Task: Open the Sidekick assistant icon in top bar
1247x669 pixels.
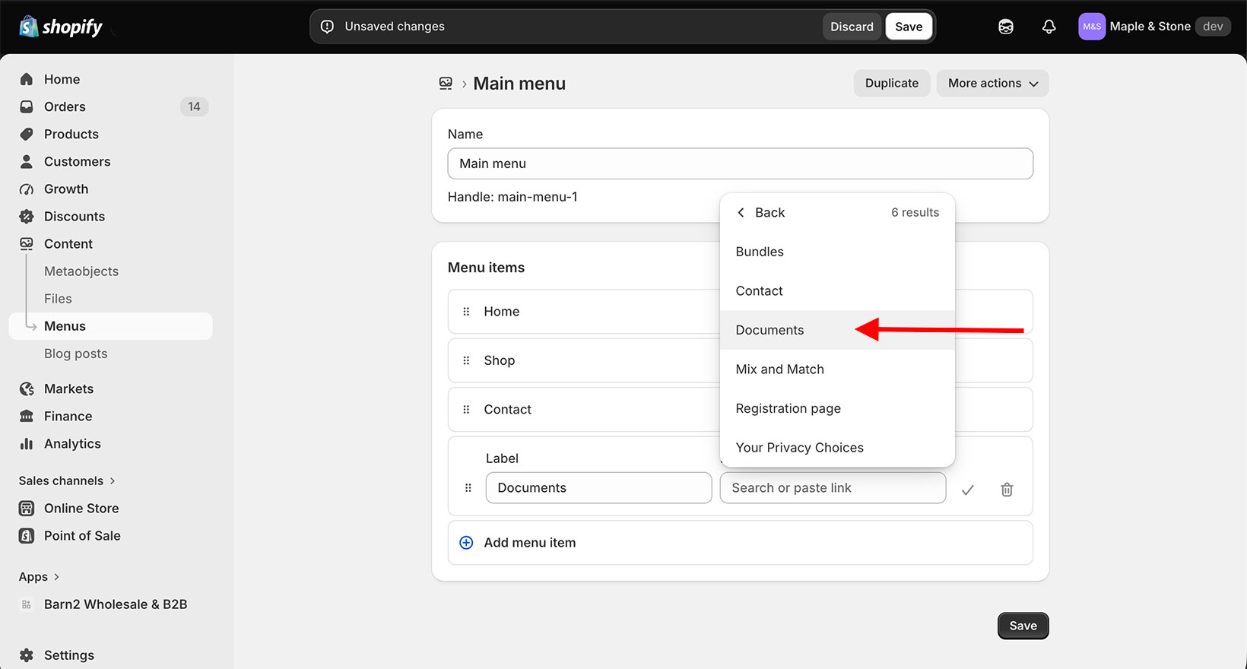Action: [x=1006, y=27]
